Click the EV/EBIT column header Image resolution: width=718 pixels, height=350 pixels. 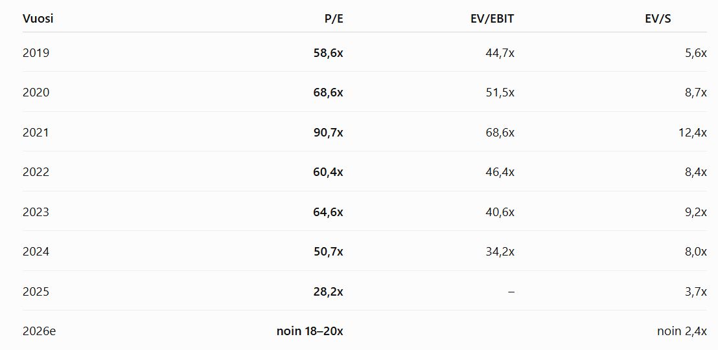492,19
